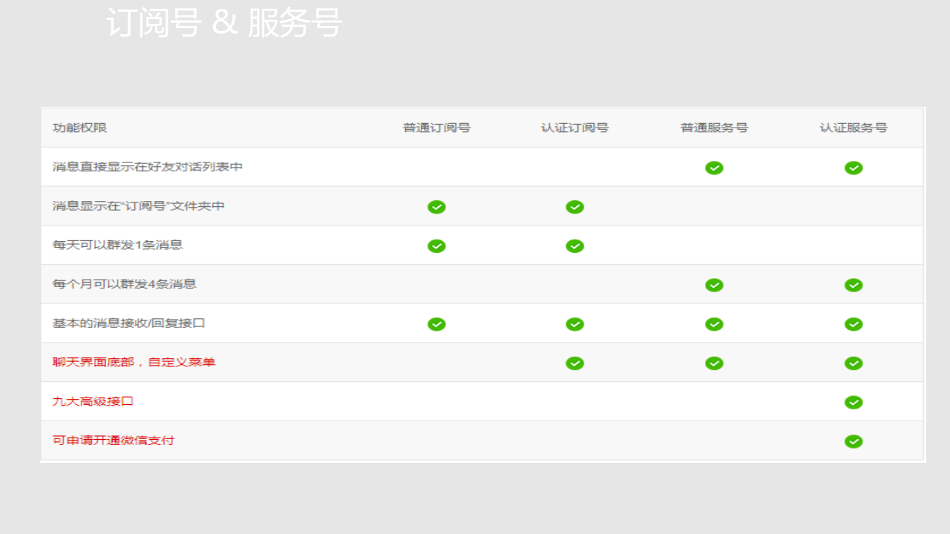Select the 普通订阅号 checkmark for 基本的消息接收/回复接口
The height and width of the screenshot is (534, 950).
coord(436,324)
